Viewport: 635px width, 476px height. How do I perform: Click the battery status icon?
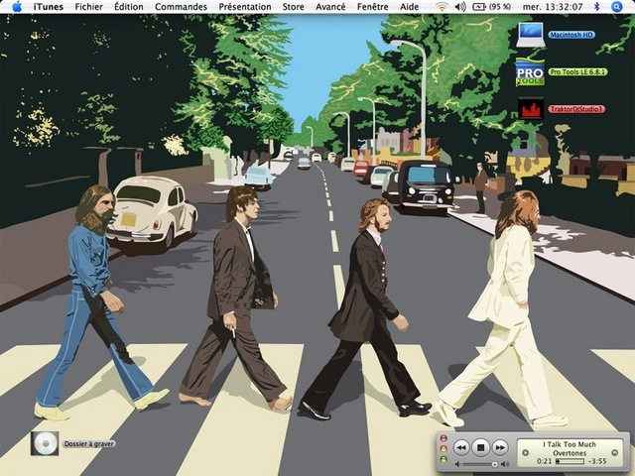[x=479, y=7]
